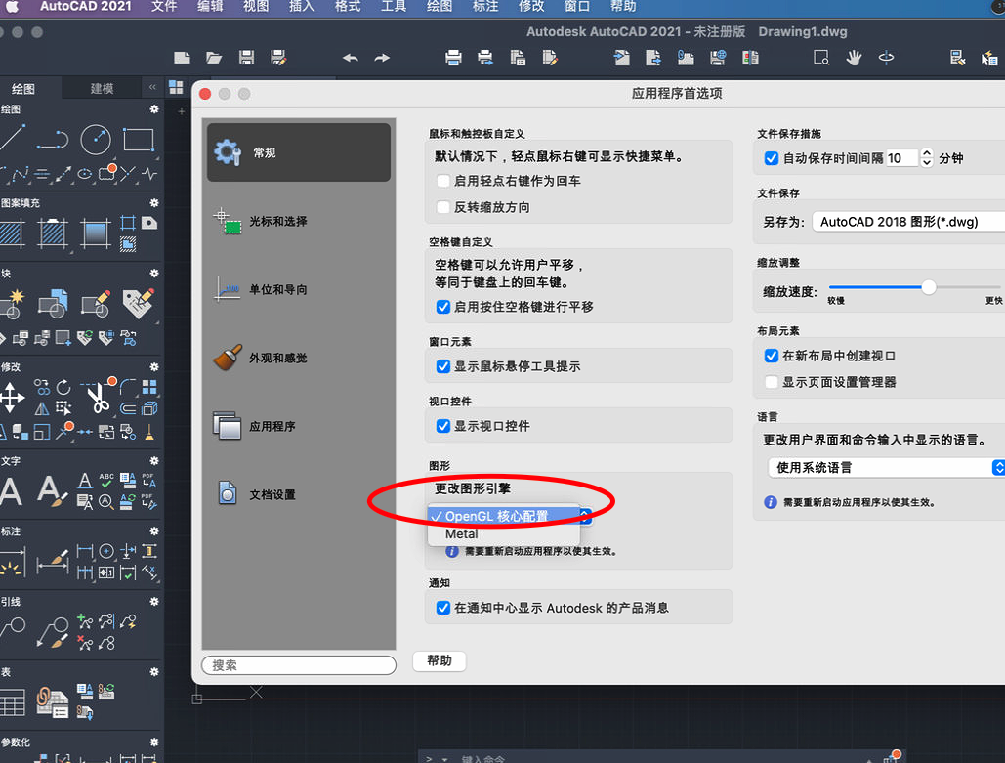Click autosave minutes value field
This screenshot has height=763, width=1005.
point(902,157)
